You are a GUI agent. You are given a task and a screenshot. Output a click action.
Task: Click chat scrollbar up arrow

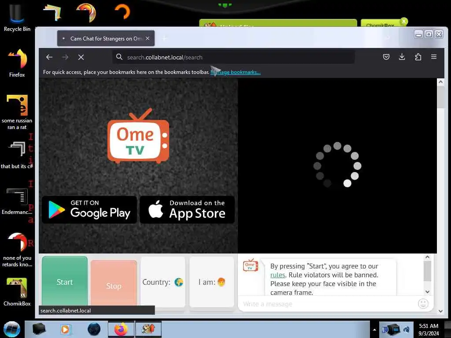tap(427, 257)
